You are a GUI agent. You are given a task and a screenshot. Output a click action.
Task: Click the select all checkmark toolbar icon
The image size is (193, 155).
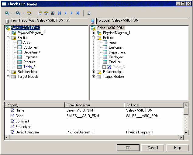(x=7, y=13)
